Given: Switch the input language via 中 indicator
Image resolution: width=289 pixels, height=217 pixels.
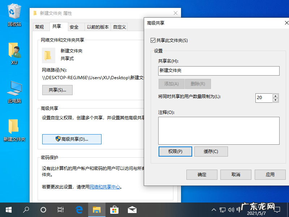Looking at the screenshot, I should [239, 210].
